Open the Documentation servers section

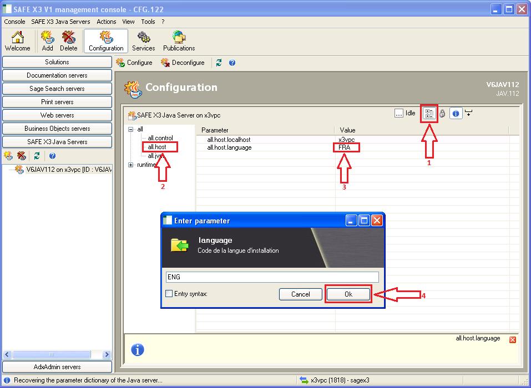click(x=57, y=75)
